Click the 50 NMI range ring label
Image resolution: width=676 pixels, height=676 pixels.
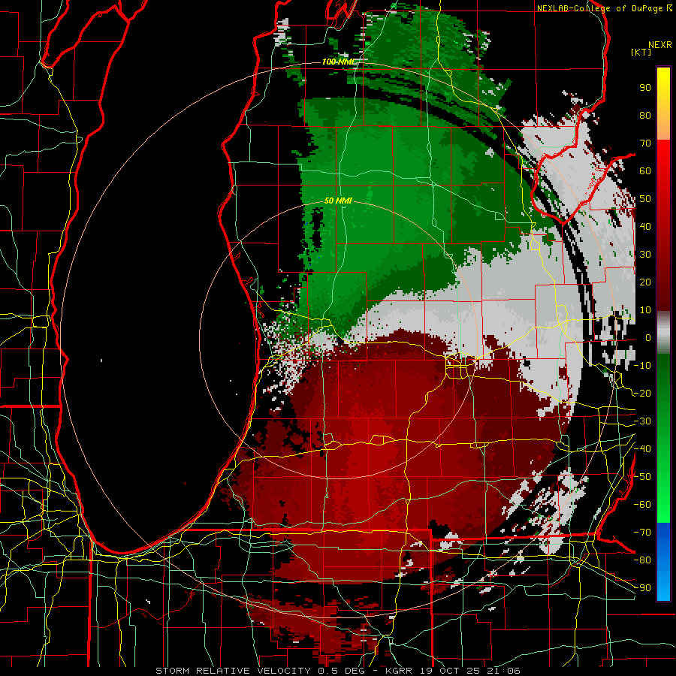point(339,201)
